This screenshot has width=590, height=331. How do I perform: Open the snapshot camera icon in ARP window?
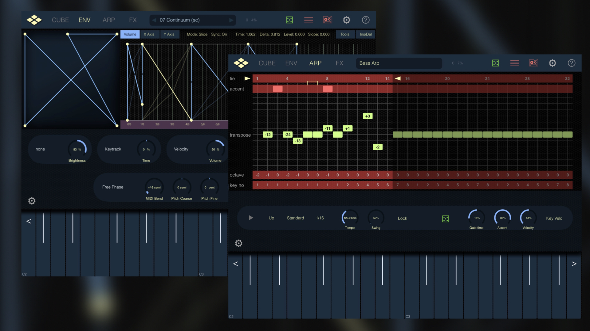coord(534,63)
